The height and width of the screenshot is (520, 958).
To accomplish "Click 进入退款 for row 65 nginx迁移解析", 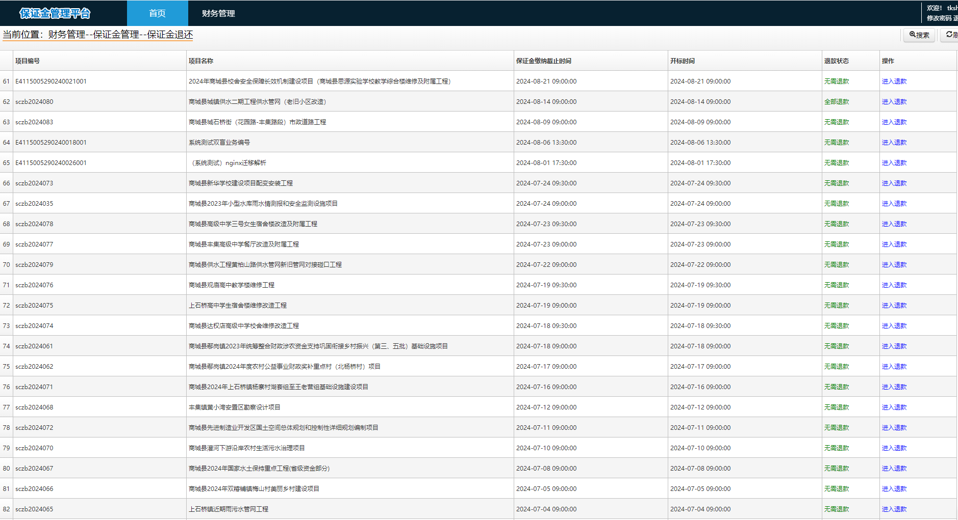I will (x=894, y=163).
